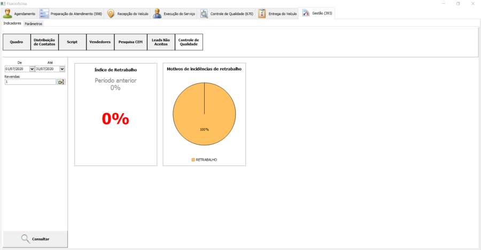Click the Gestão chart icon
The image size is (481, 250).
pyautogui.click(x=306, y=13)
